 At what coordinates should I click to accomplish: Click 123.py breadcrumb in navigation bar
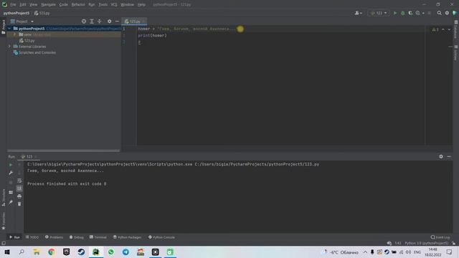pos(42,13)
